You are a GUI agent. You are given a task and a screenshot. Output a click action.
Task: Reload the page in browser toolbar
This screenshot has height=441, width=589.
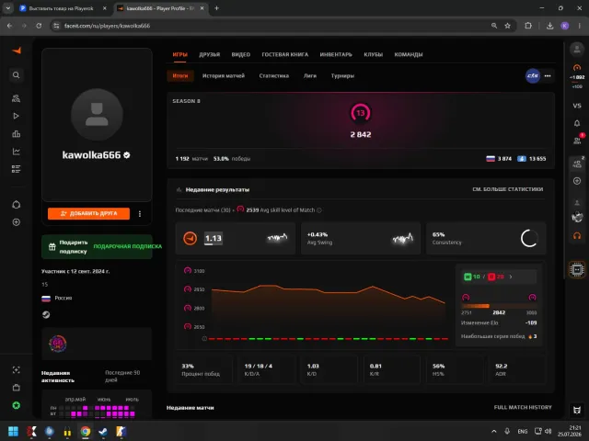coord(39,26)
